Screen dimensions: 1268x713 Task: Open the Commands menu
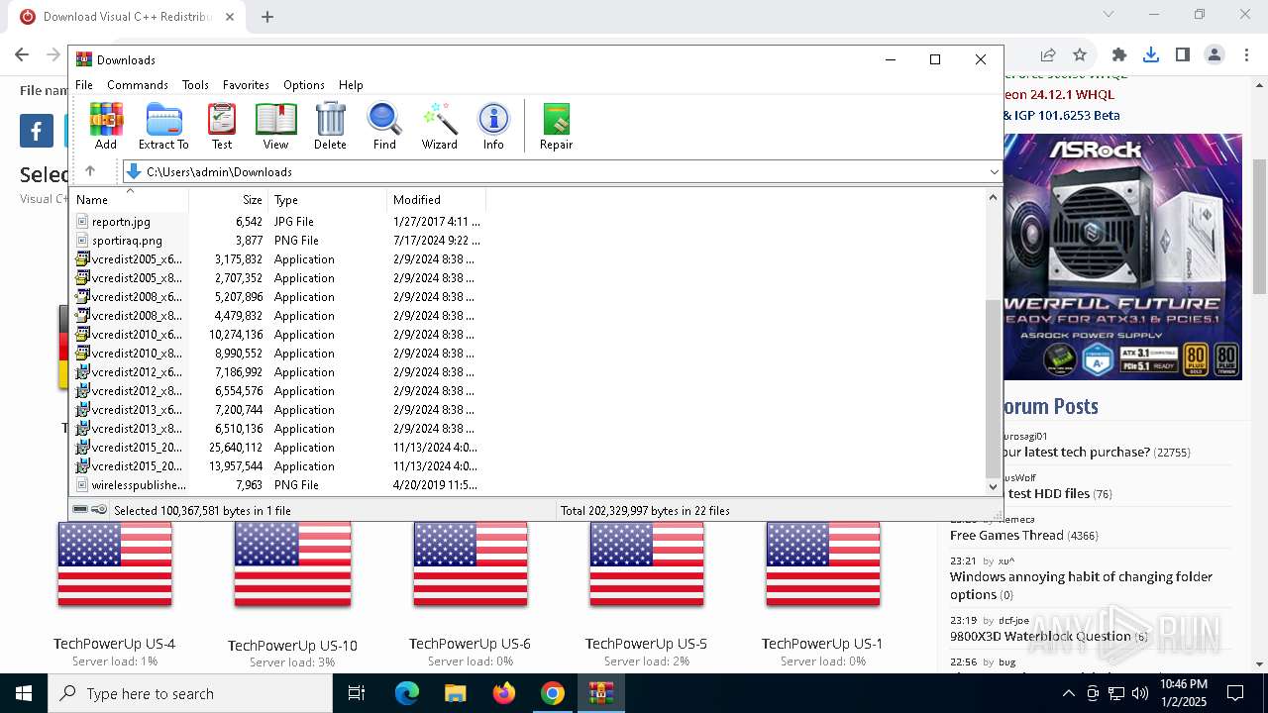pos(138,85)
